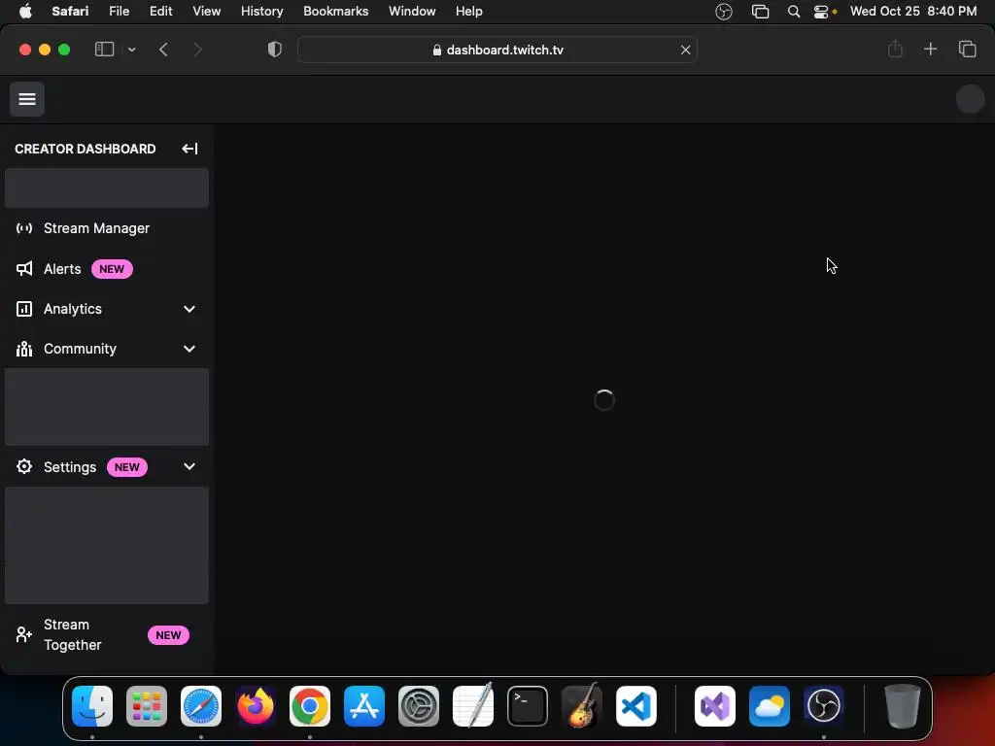Open the Safari menu
The image size is (995, 746).
point(70,11)
